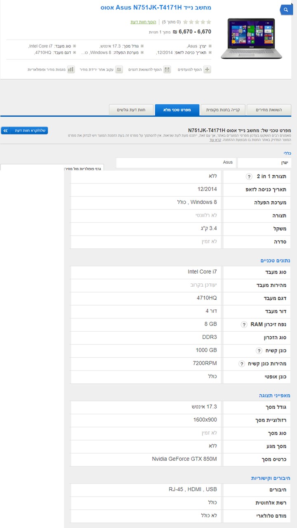Switch to the 'קנייה בחנות מקומית' tab
The height and width of the screenshot is (528, 297).
coord(223,110)
